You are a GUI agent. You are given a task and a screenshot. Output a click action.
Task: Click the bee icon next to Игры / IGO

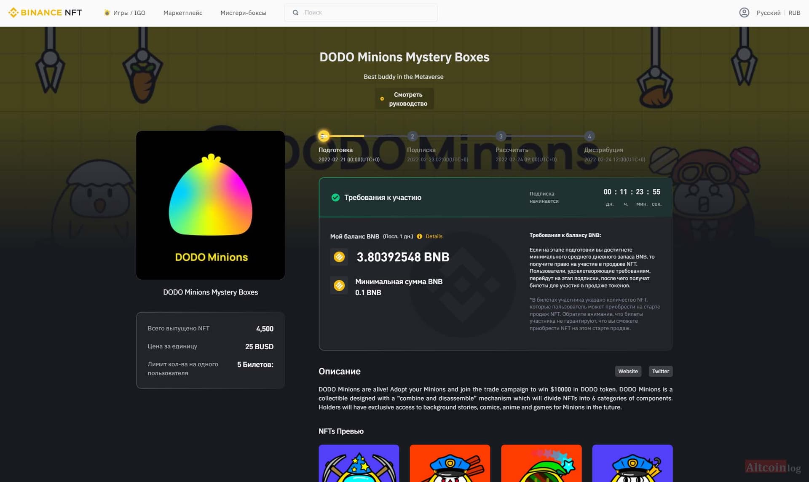click(x=107, y=13)
